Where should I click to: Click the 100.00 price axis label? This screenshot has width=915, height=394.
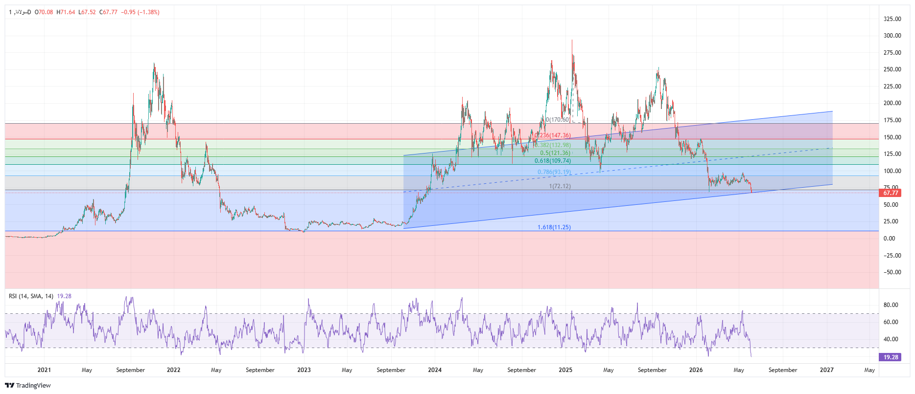pyautogui.click(x=892, y=171)
